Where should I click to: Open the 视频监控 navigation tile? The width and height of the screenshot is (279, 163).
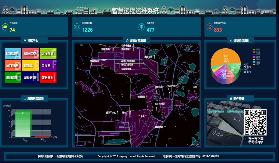(30, 54)
